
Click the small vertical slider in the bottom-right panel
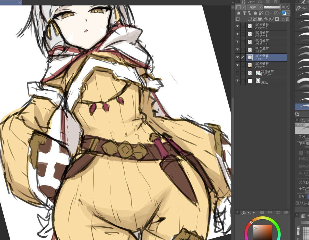point(298,230)
